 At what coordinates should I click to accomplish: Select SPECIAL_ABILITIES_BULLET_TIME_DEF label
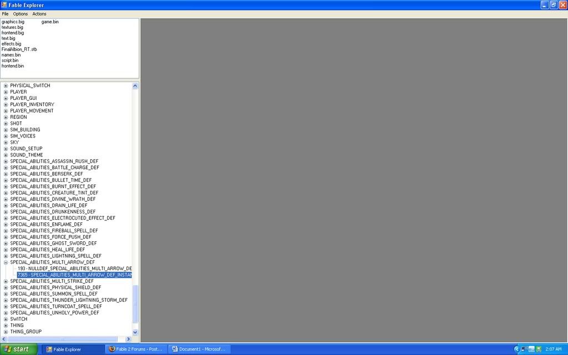point(50,180)
